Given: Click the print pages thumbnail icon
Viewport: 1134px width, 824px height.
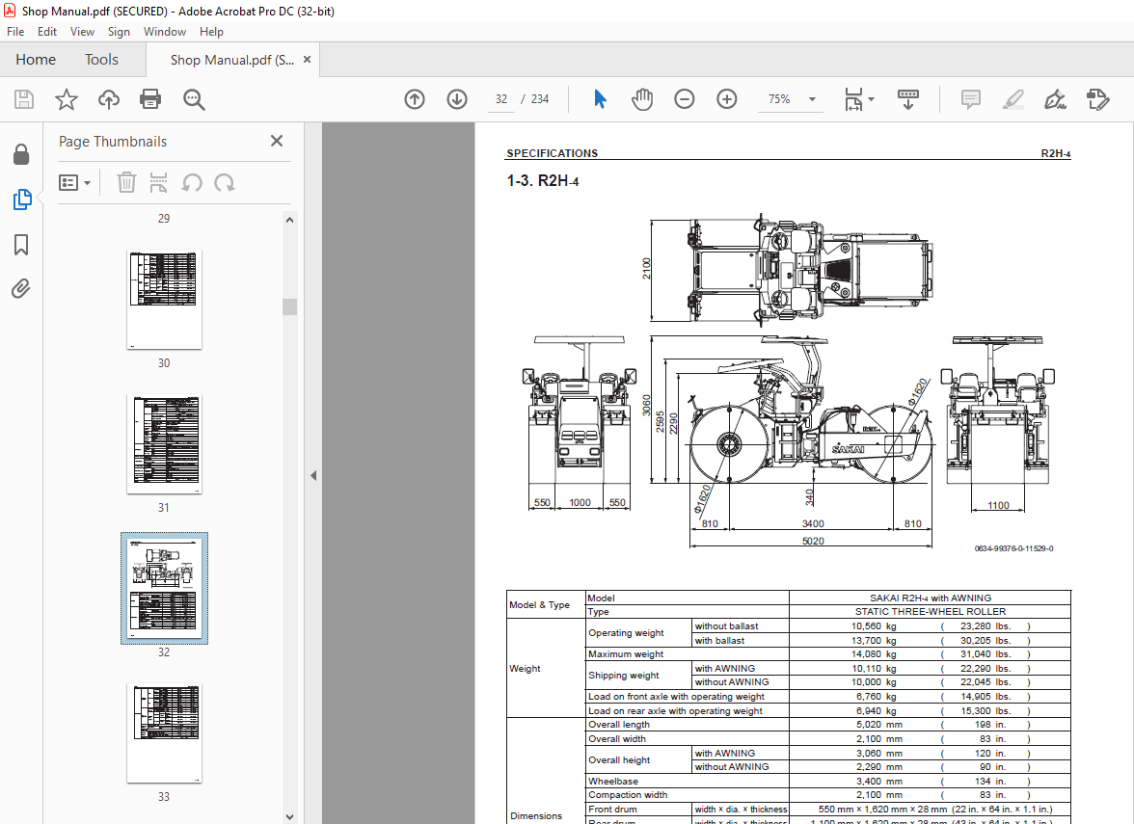Looking at the screenshot, I should (x=158, y=182).
